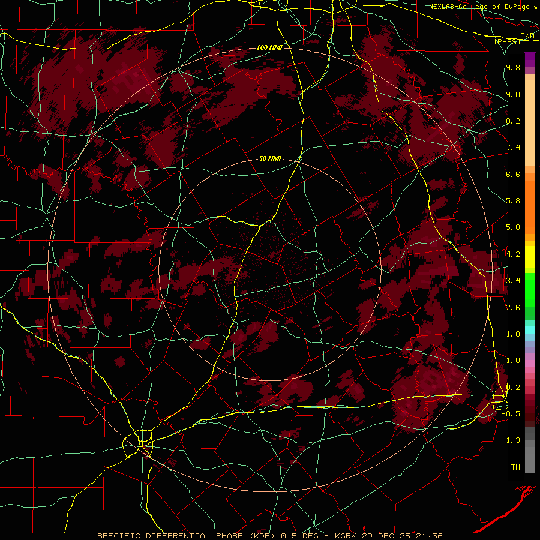Click the [PHAS] units label
The height and width of the screenshot is (540, 540).
click(507, 41)
